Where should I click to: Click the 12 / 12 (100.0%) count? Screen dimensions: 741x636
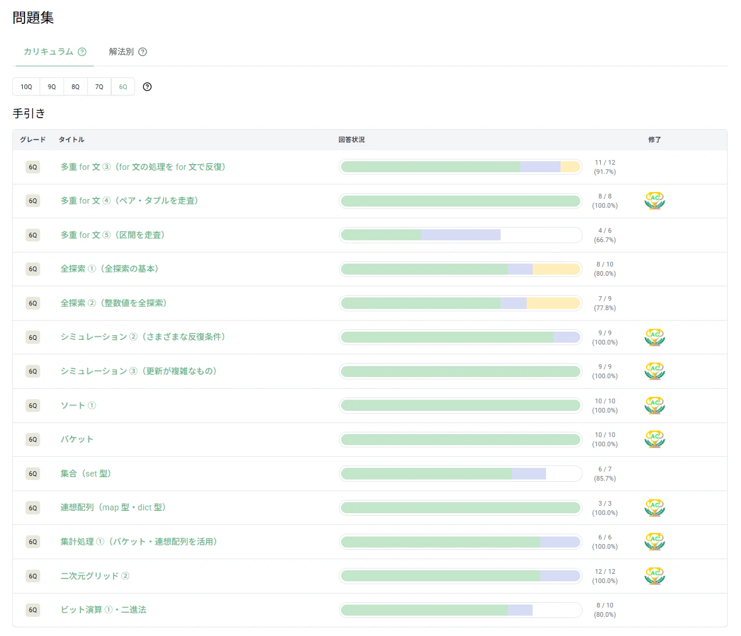(605, 576)
